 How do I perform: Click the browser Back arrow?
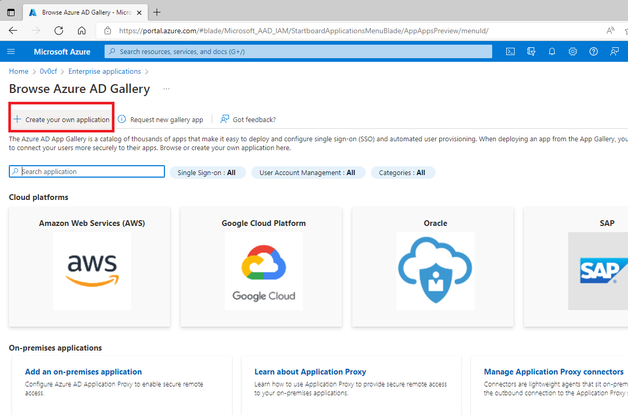[13, 31]
